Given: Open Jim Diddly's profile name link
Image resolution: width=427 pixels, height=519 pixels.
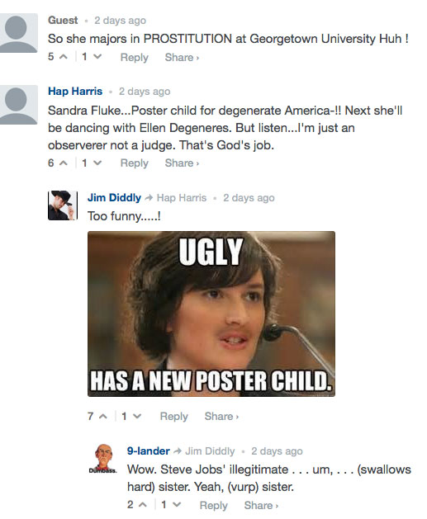Looking at the screenshot, I should [114, 197].
